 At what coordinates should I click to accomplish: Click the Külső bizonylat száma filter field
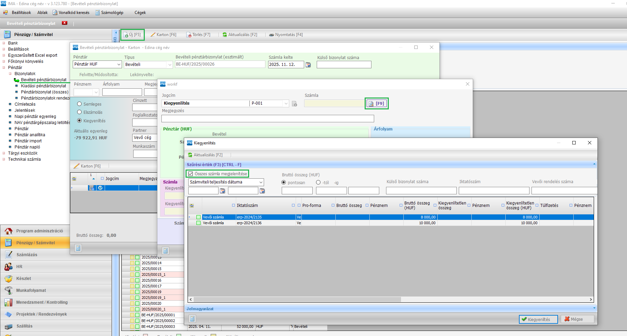[421, 191]
